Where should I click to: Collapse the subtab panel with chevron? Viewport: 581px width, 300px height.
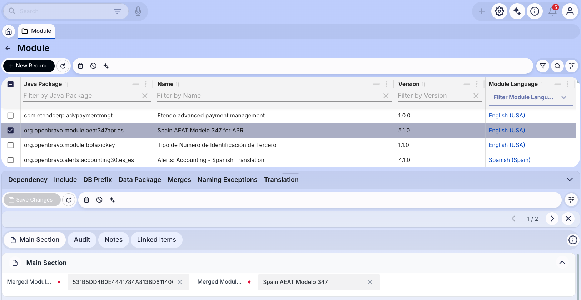point(570,180)
